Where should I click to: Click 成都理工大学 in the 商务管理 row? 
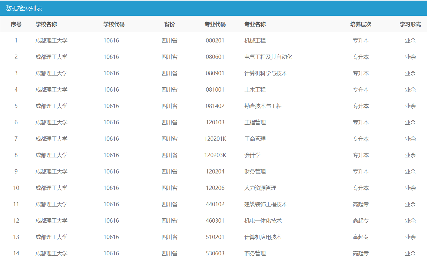tap(51, 254)
